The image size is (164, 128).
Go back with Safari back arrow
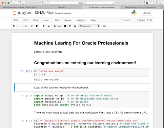[13, 3]
